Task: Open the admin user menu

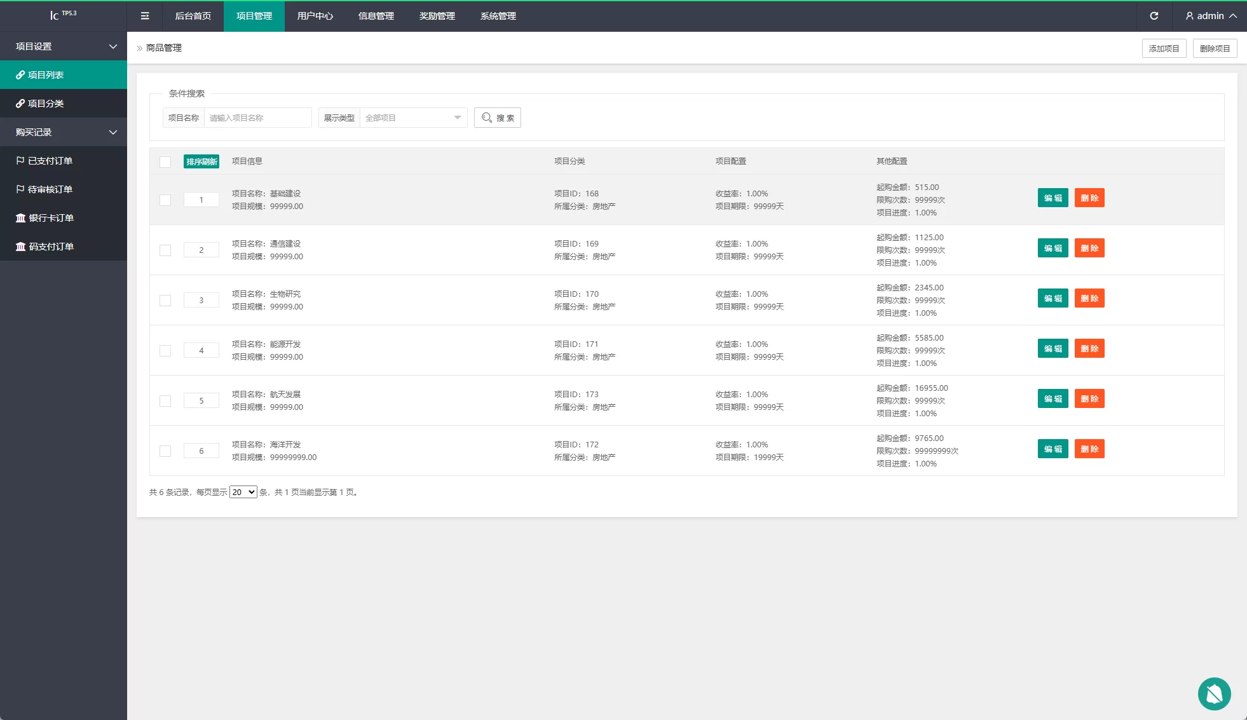Action: coord(1211,16)
